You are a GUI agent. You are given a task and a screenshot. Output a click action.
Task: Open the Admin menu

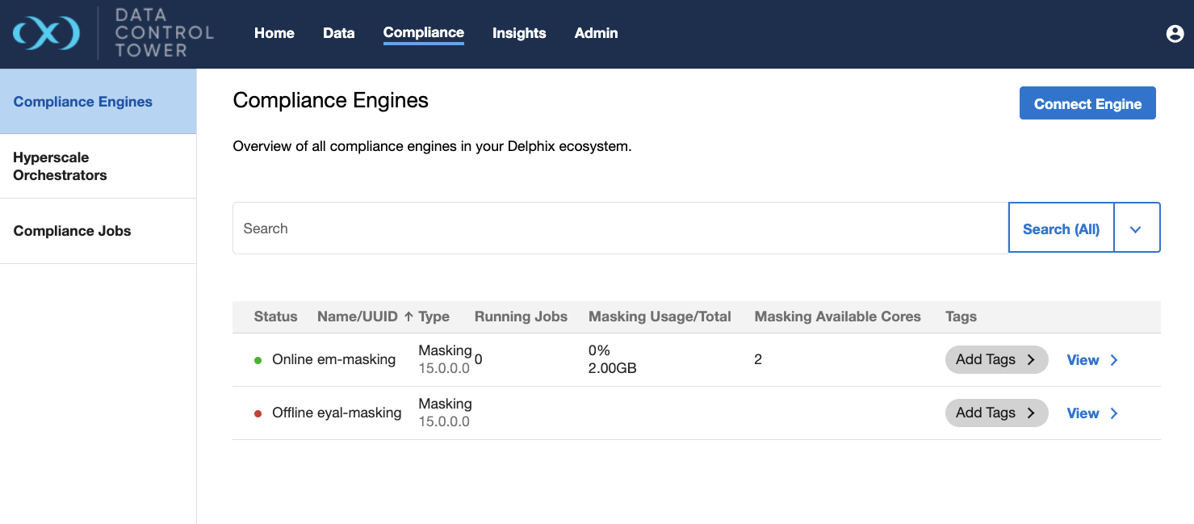point(596,33)
